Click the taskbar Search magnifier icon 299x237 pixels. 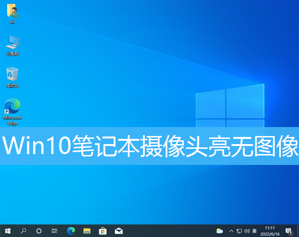23,231
